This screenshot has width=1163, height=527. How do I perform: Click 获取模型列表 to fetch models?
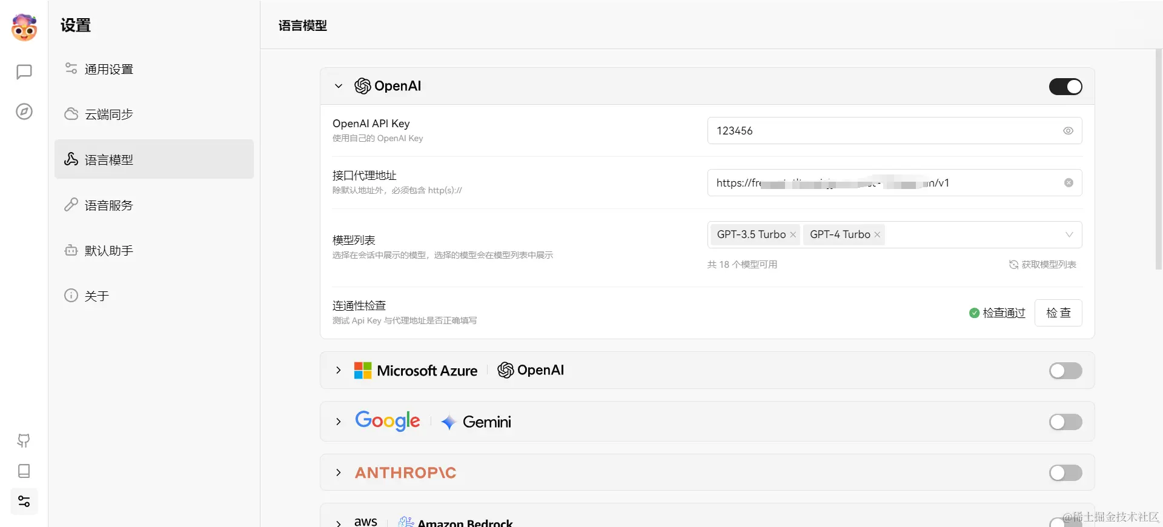pyautogui.click(x=1042, y=265)
